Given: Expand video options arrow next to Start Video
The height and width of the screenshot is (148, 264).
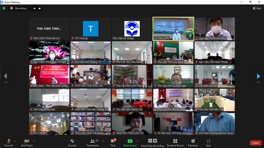Looking at the screenshot, I should (34, 141).
